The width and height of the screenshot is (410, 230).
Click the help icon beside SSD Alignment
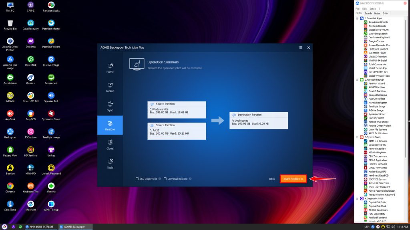point(160,178)
